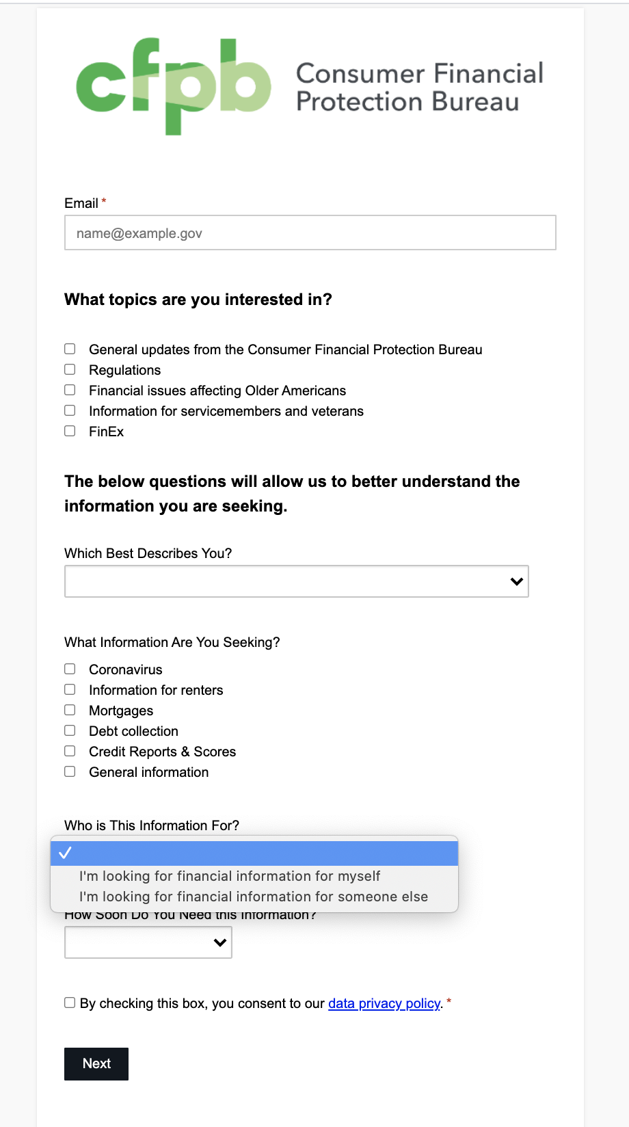Open the Which Best Describes You dropdown

296,581
